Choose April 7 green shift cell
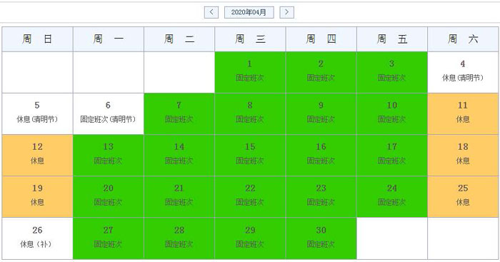Screen dimensions: 500x262 [179, 114]
